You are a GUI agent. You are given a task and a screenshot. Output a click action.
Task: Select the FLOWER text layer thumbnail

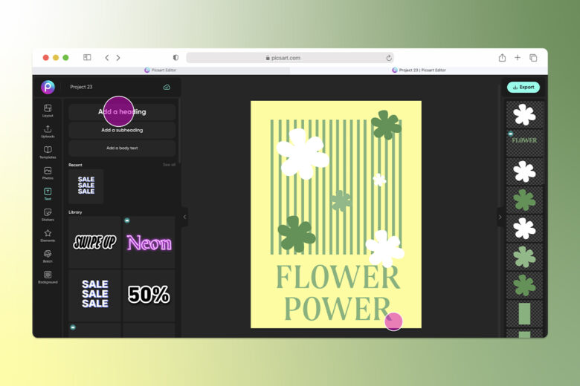click(524, 143)
